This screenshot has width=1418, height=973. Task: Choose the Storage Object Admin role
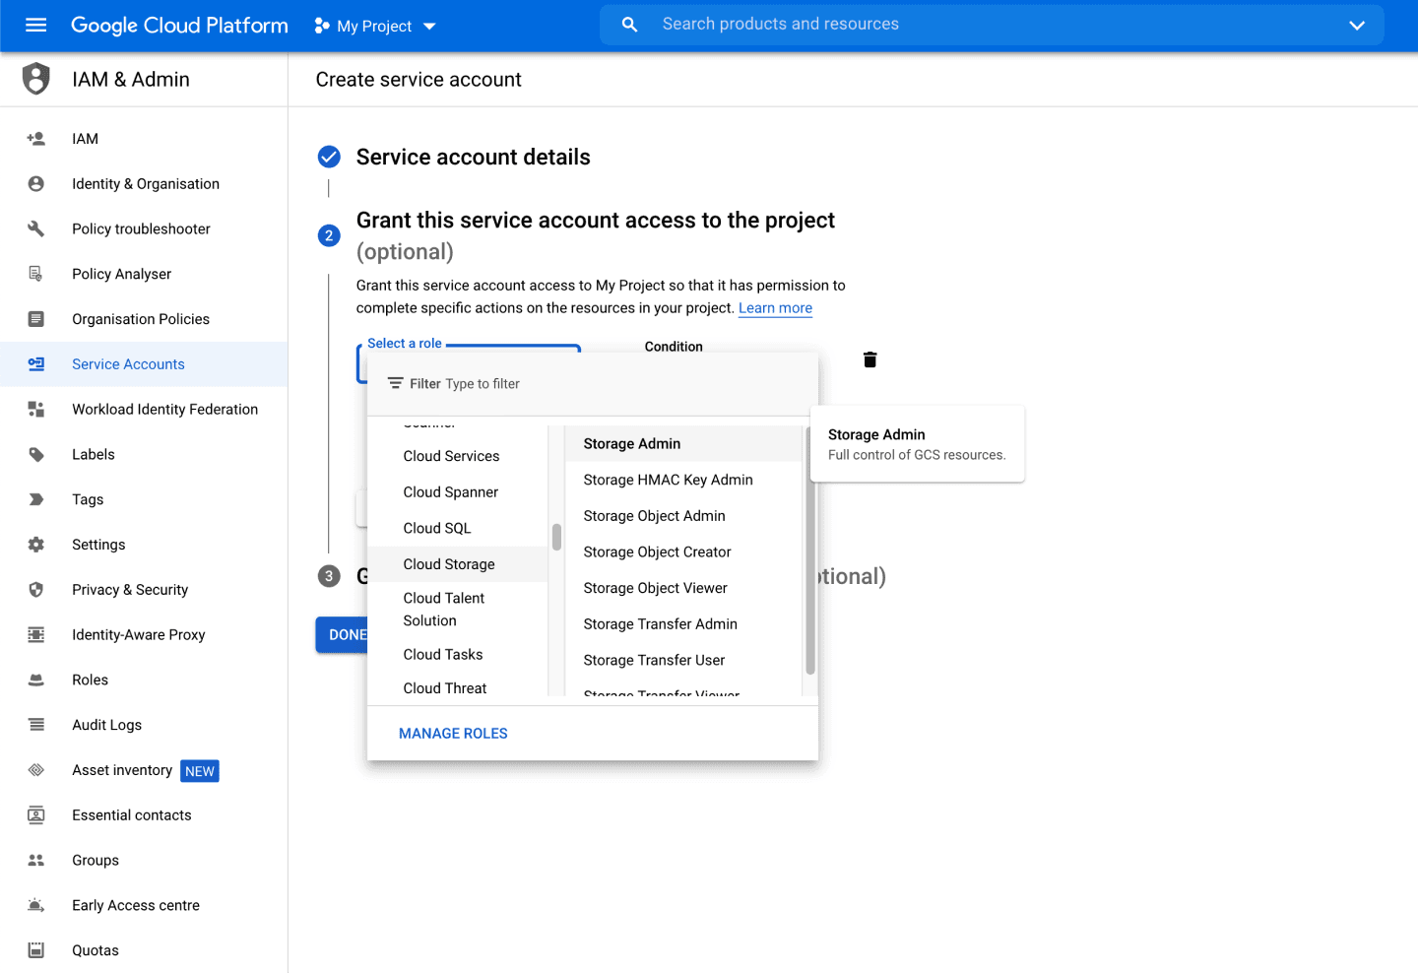point(654,515)
